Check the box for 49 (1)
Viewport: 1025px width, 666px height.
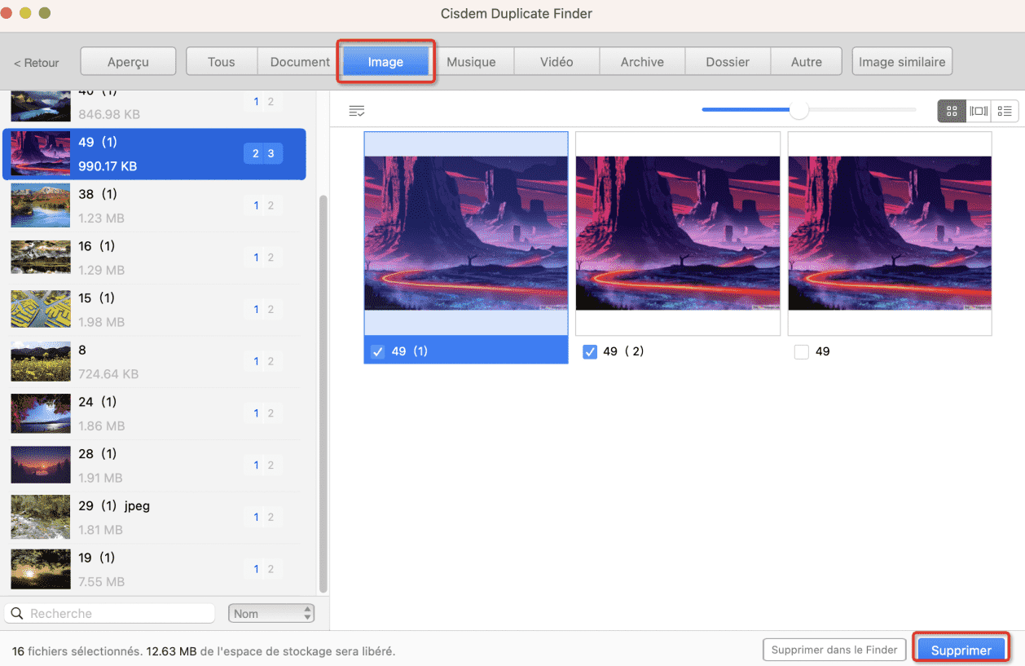point(377,351)
